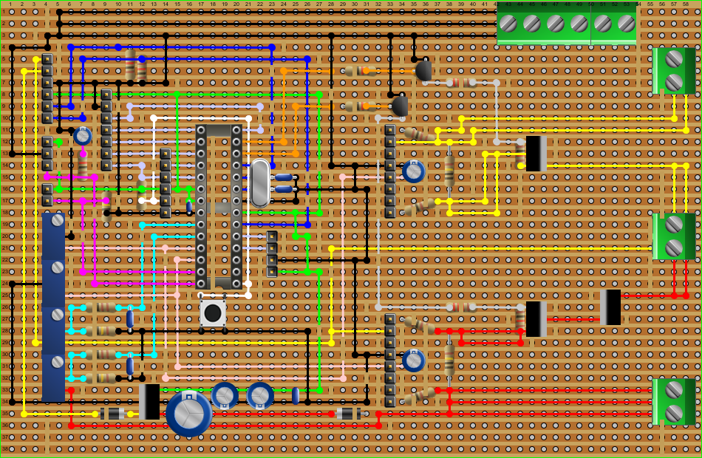702x458 pixels.
Task: Click the silver crystal oscillator beside the IC socket
Action: coord(259,183)
